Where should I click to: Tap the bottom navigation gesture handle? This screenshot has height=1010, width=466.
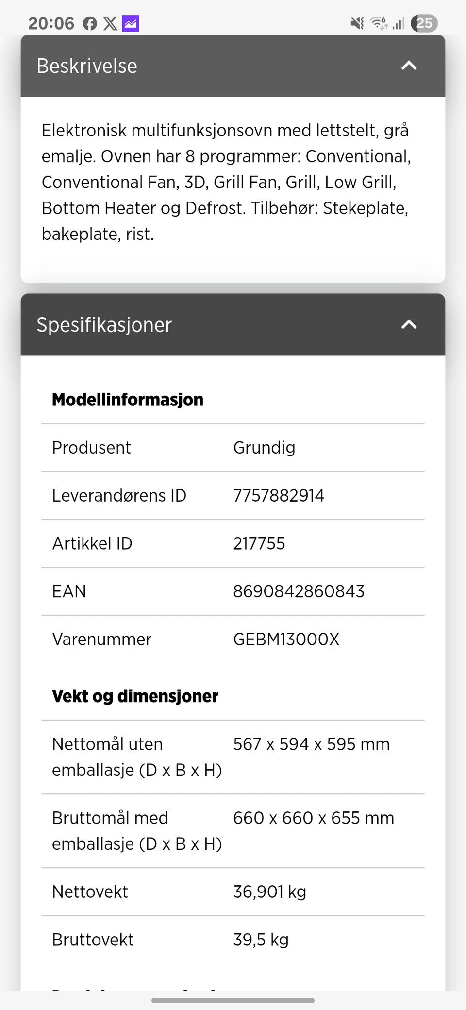pyautogui.click(x=233, y=1000)
